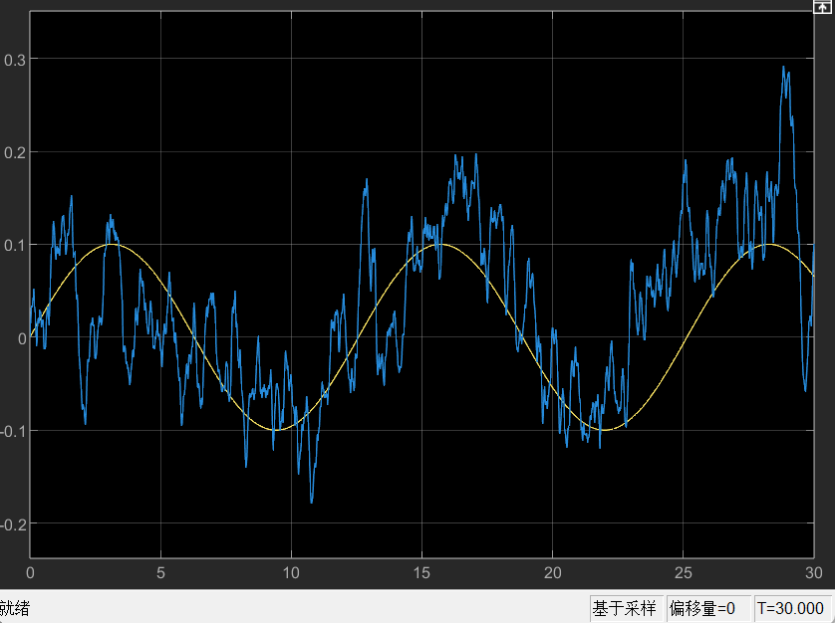Click the yellow sine wave's first peak
This screenshot has height=623, width=835.
coord(112,244)
